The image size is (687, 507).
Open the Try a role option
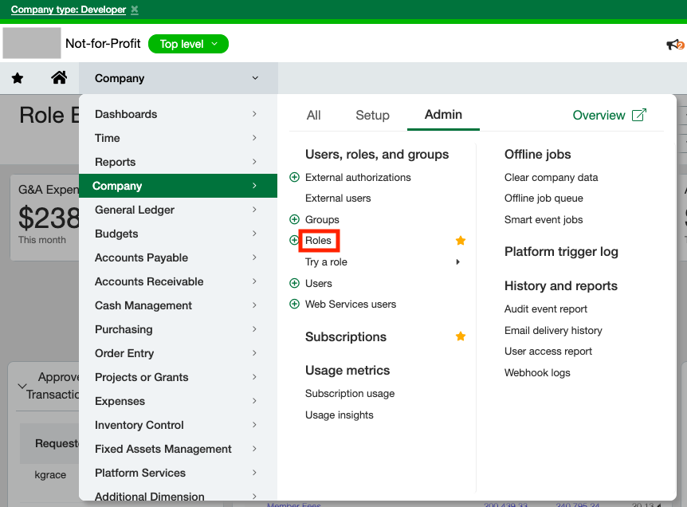click(x=326, y=262)
